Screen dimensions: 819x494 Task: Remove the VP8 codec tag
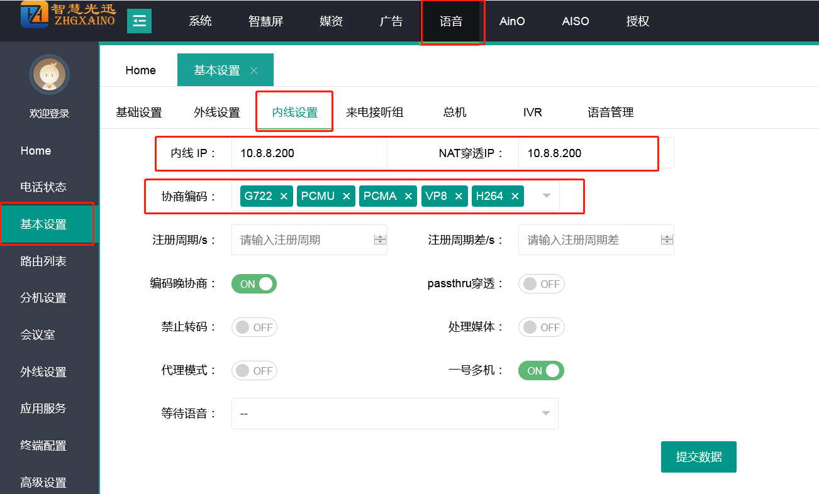[x=459, y=196]
